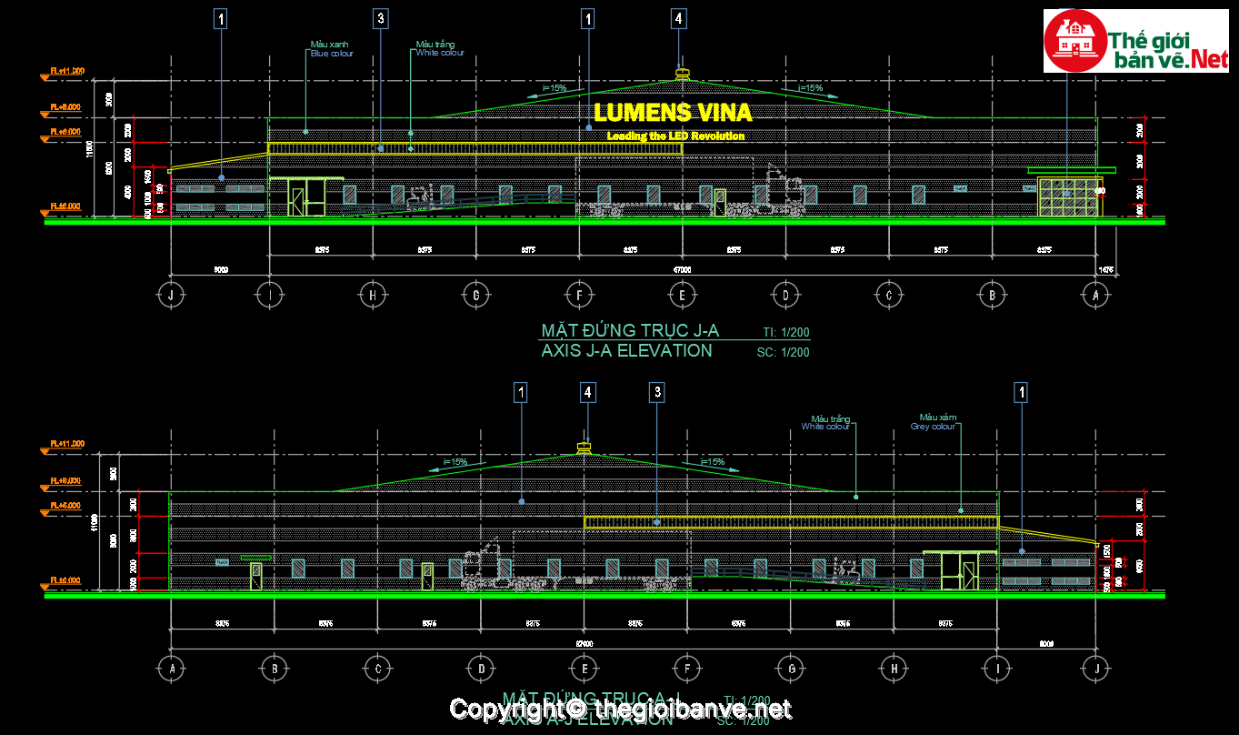1239x735 pixels.
Task: Click grid bubble A of J-A elevation
Action: [1095, 295]
